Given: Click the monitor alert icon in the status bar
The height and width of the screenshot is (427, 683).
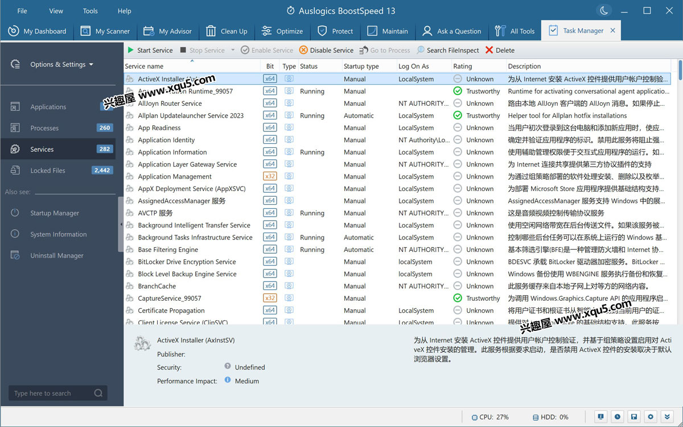Looking at the screenshot, I should (600, 417).
